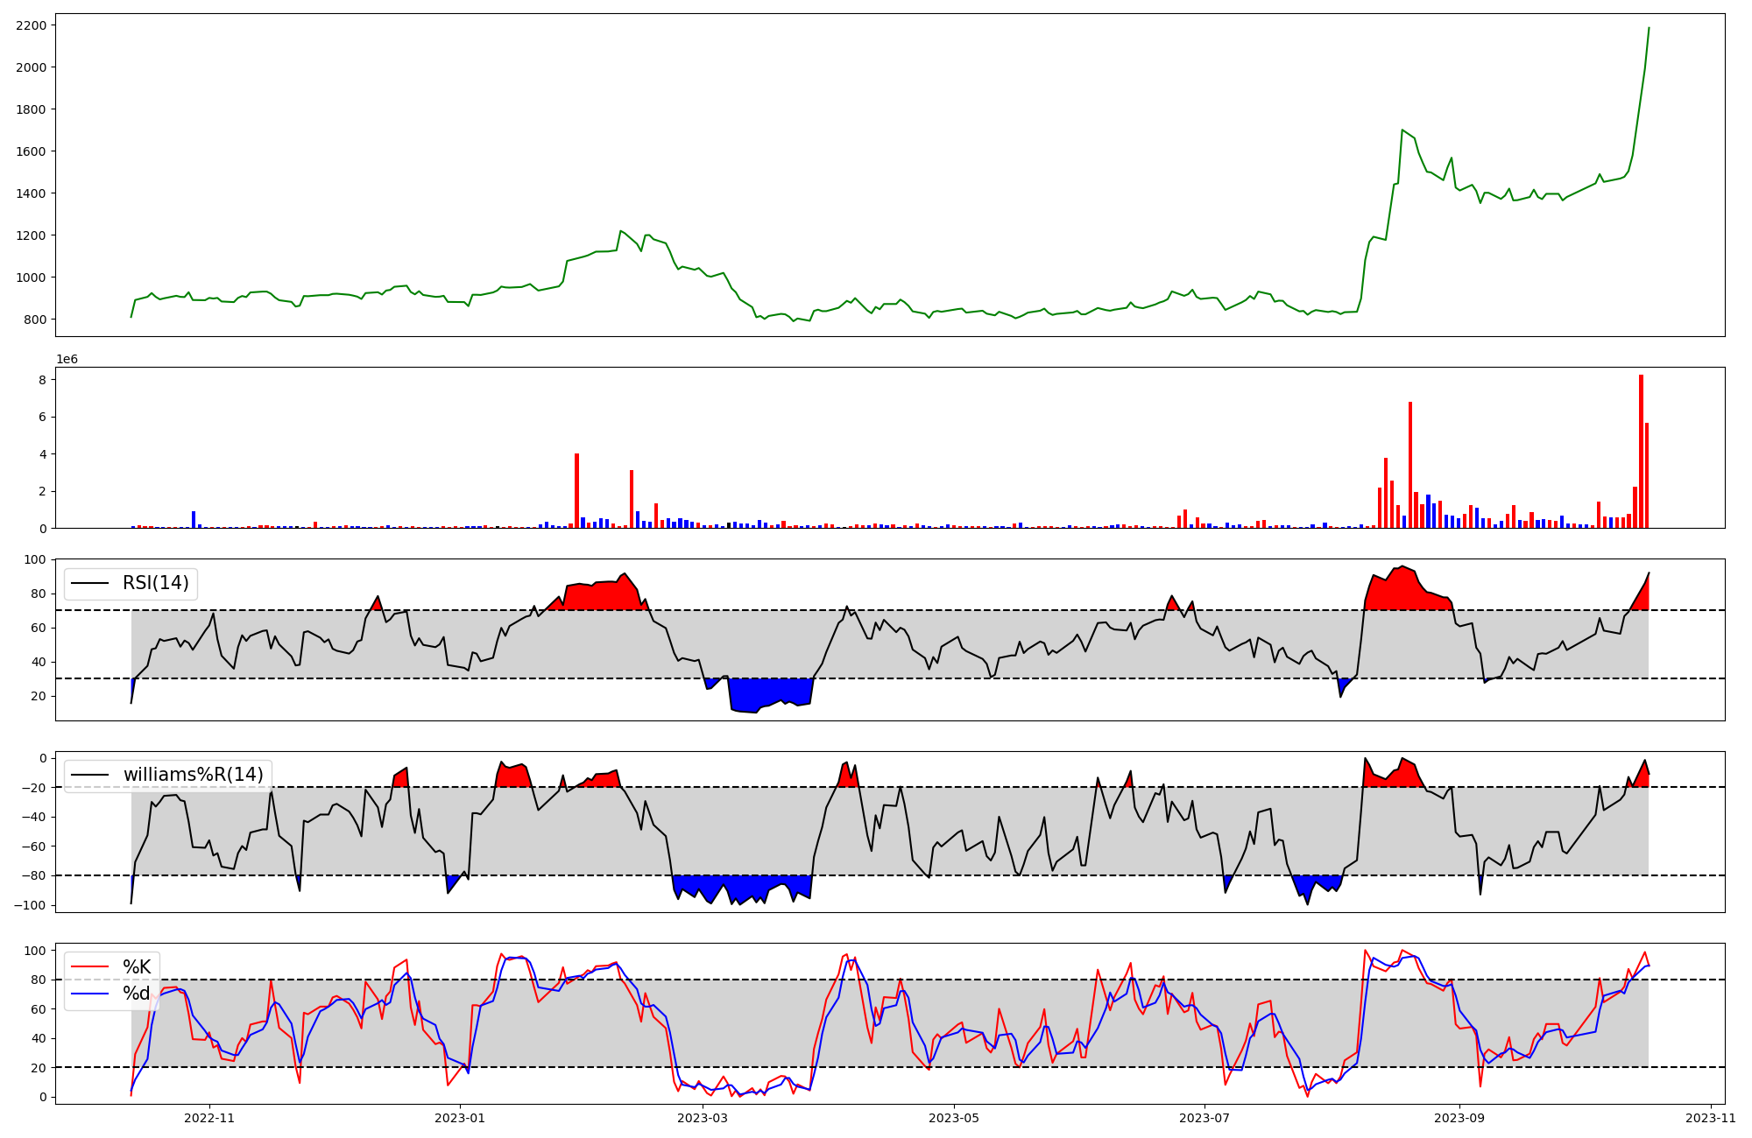Click the 2023-09 date tick label

(x=1459, y=1118)
